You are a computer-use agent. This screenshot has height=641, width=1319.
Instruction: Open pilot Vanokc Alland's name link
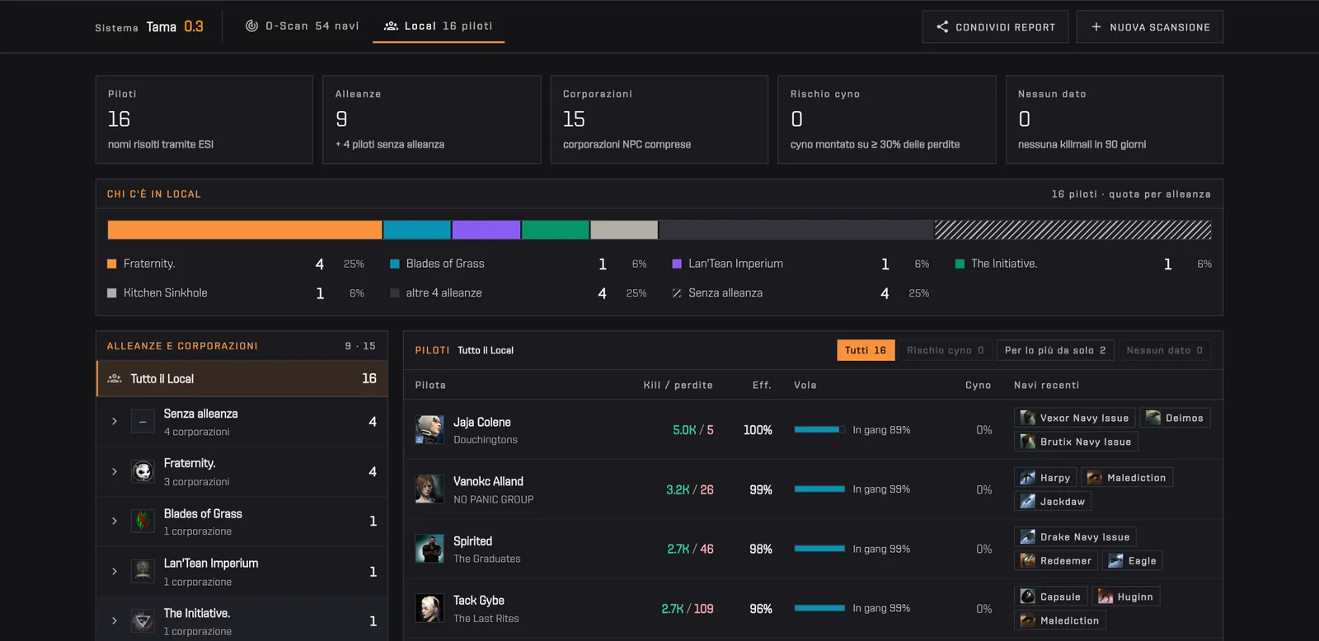point(488,481)
